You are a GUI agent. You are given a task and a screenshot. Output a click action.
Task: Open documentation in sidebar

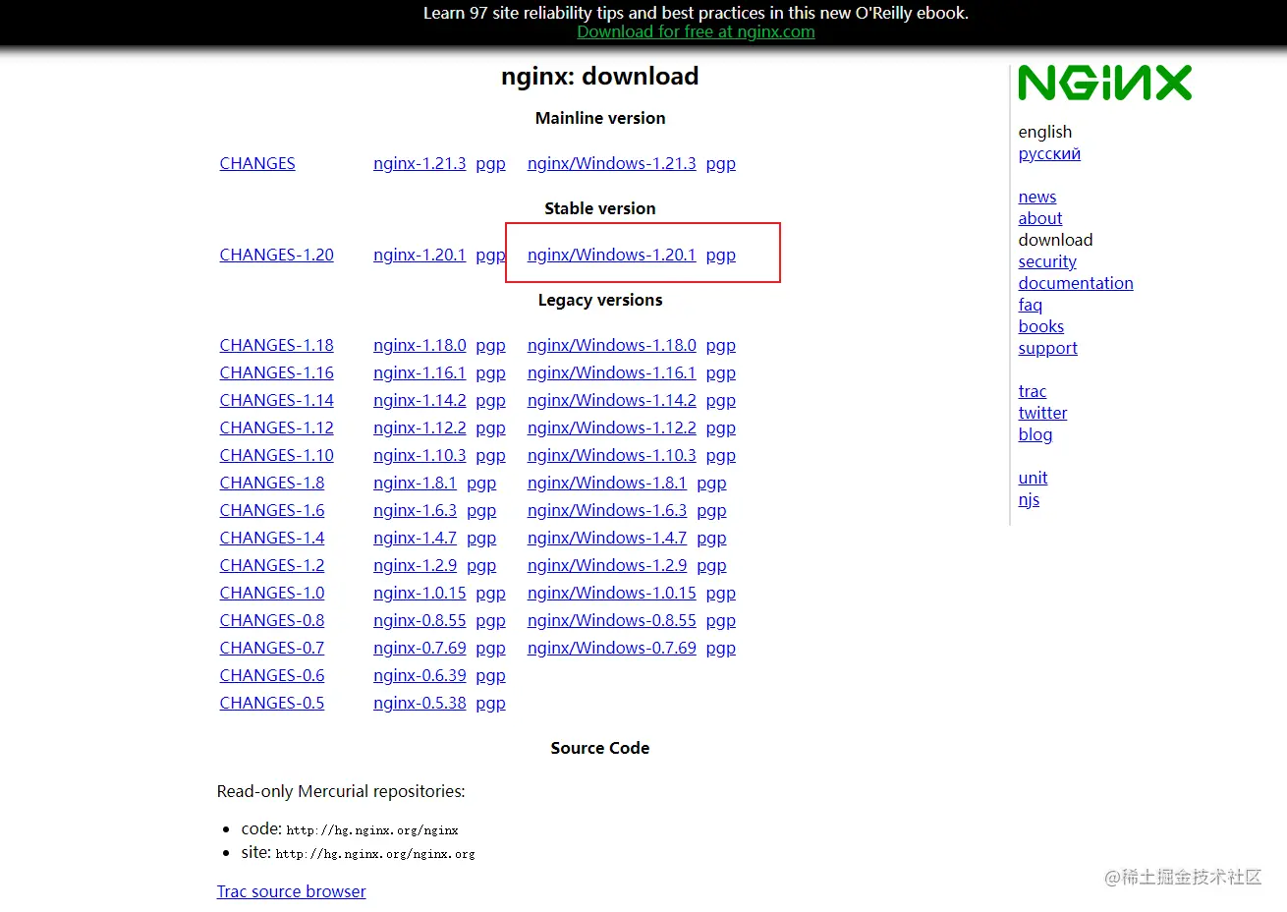pos(1076,283)
